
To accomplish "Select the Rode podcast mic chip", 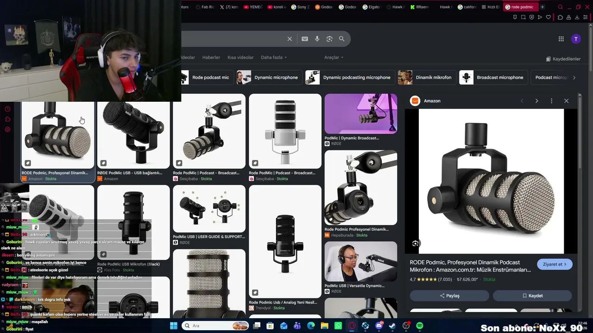I will tap(208, 77).
